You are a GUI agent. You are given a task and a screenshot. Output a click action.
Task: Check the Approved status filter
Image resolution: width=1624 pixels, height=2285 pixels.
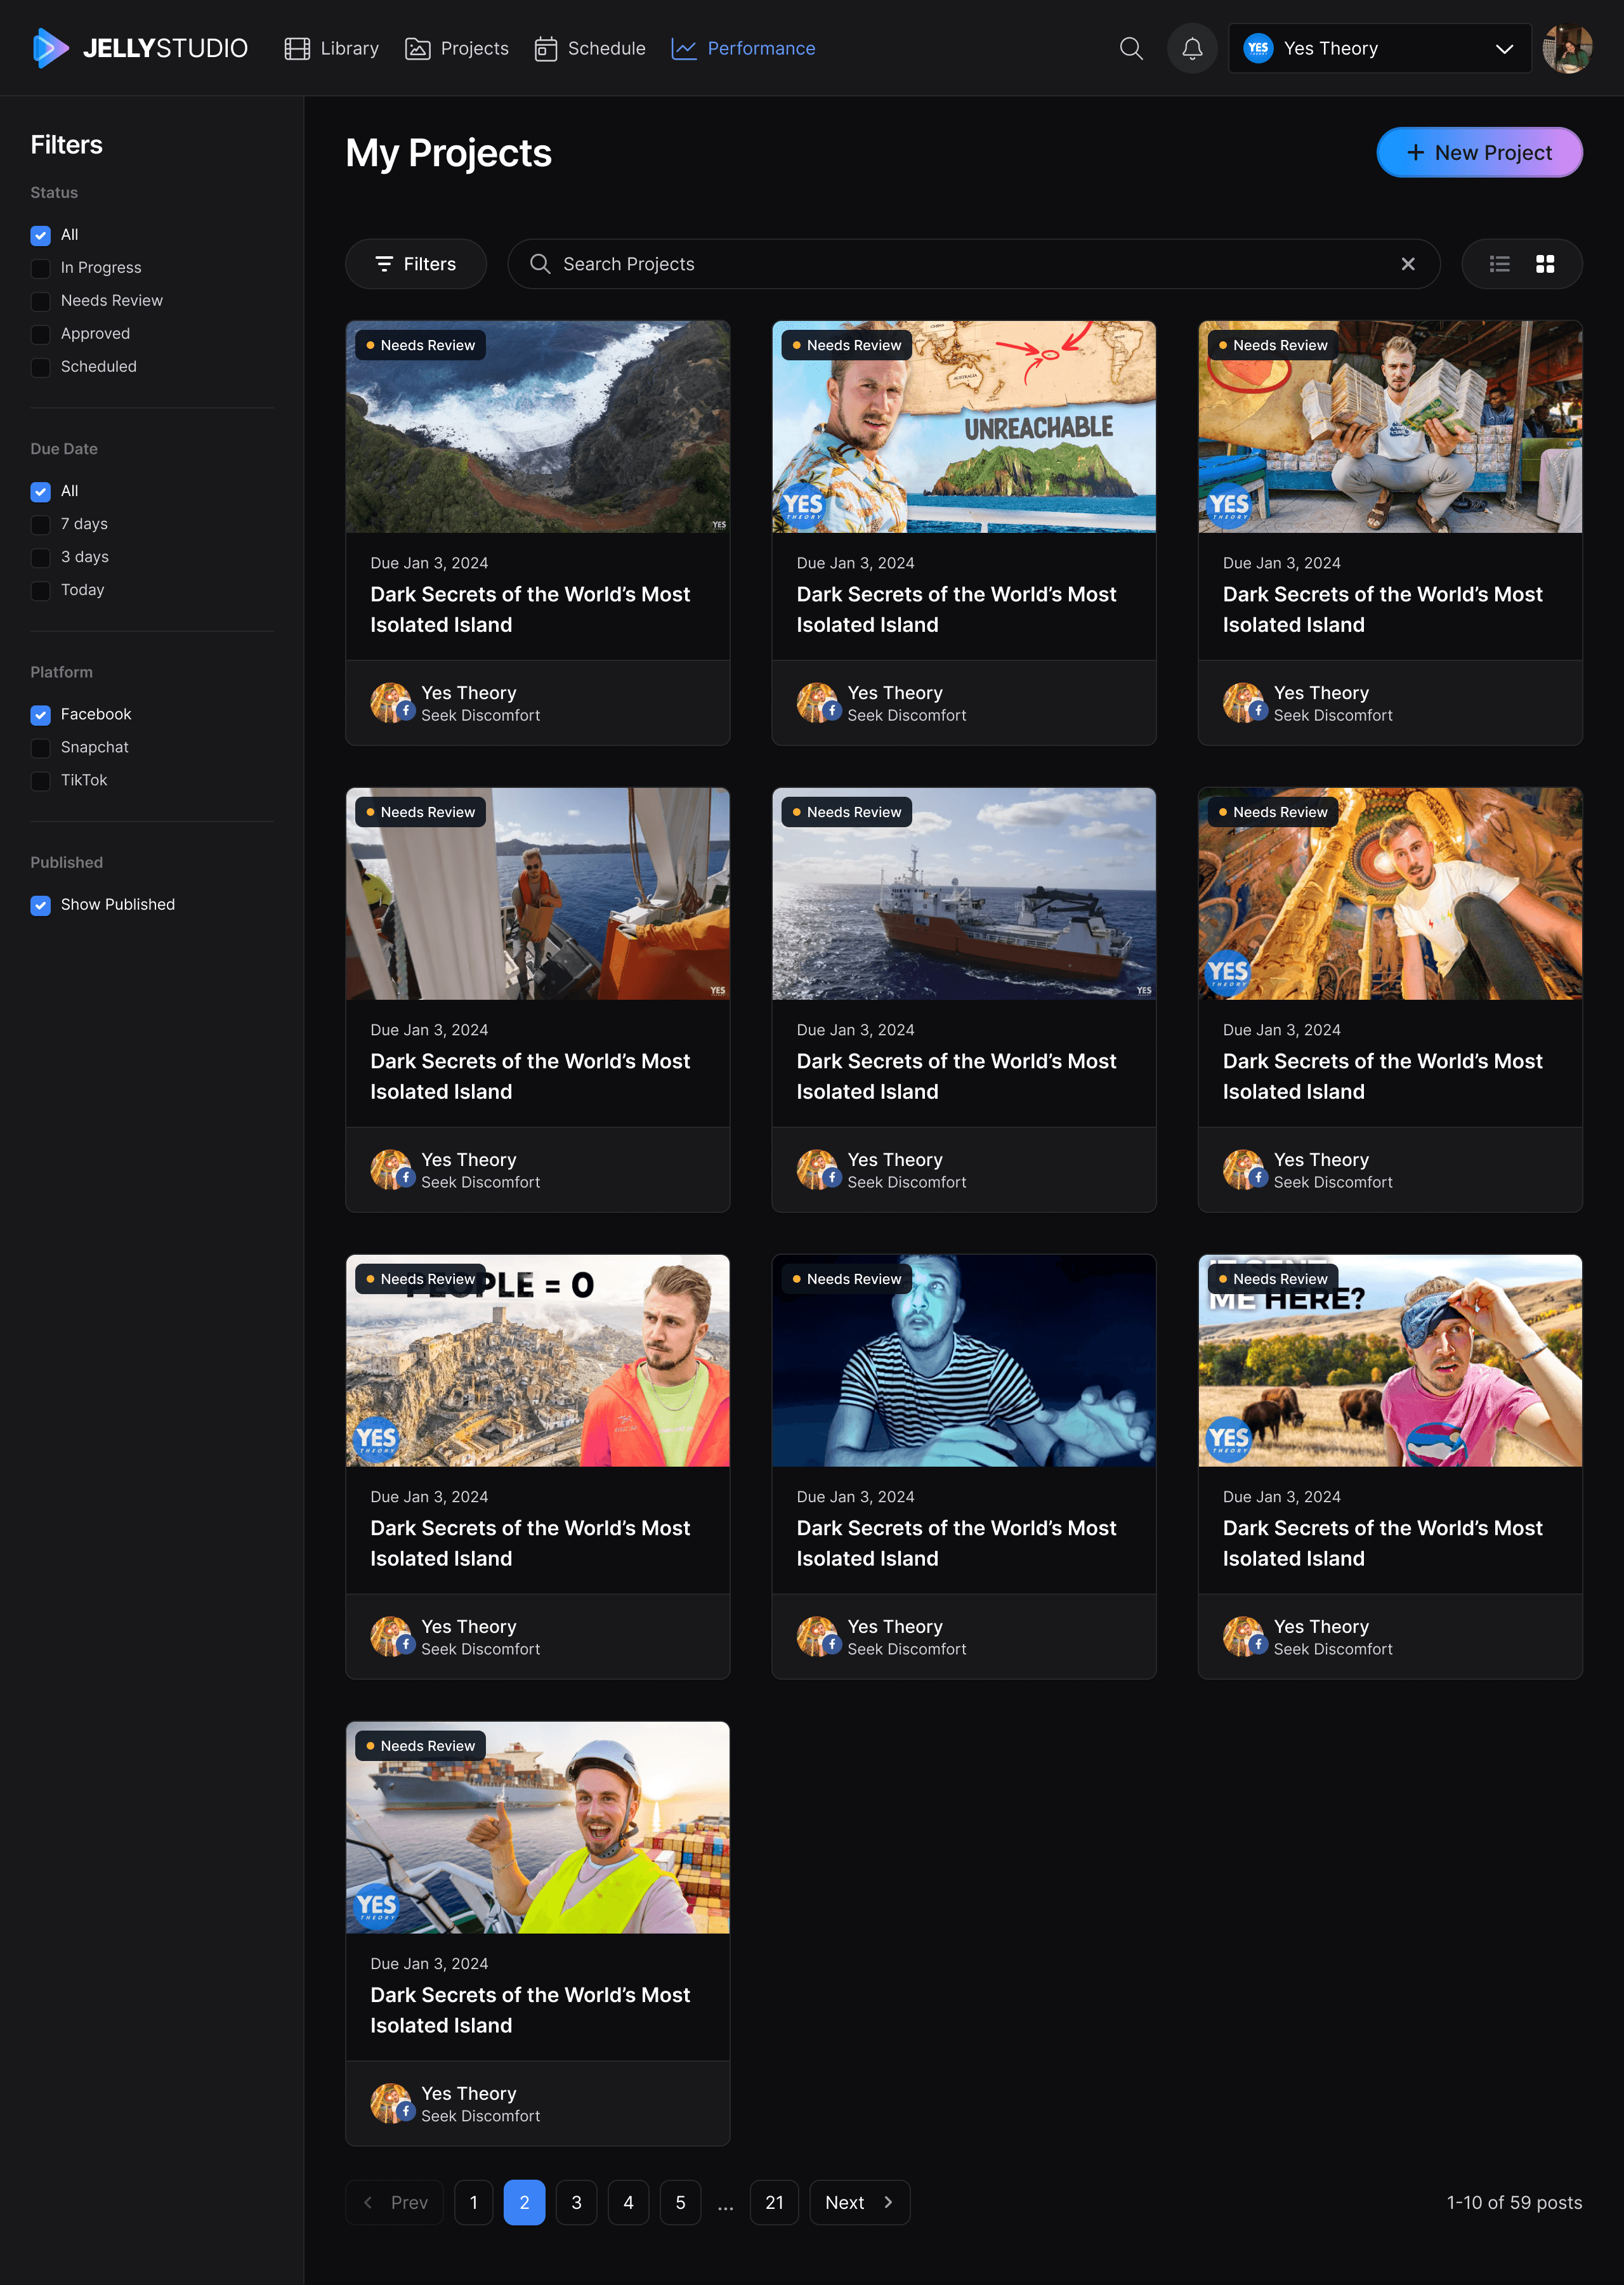pos(40,334)
